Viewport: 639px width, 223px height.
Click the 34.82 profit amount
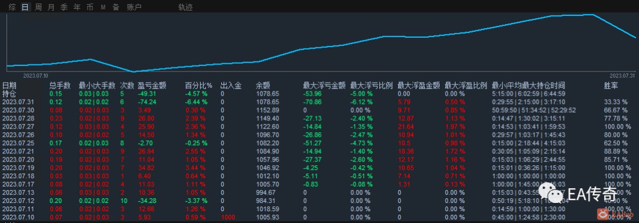click(146, 168)
